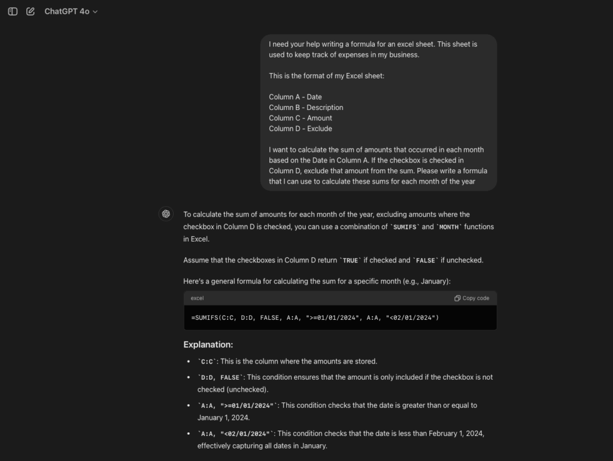Viewport: 613px width, 461px height.
Task: Toggle the sidebar panel icon
Action: click(13, 11)
